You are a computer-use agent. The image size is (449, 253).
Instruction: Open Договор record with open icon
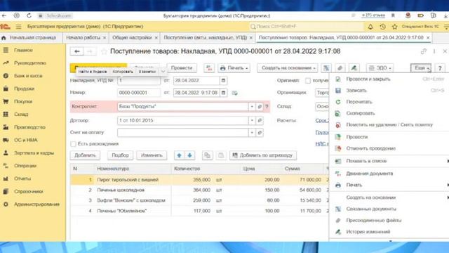click(260, 120)
